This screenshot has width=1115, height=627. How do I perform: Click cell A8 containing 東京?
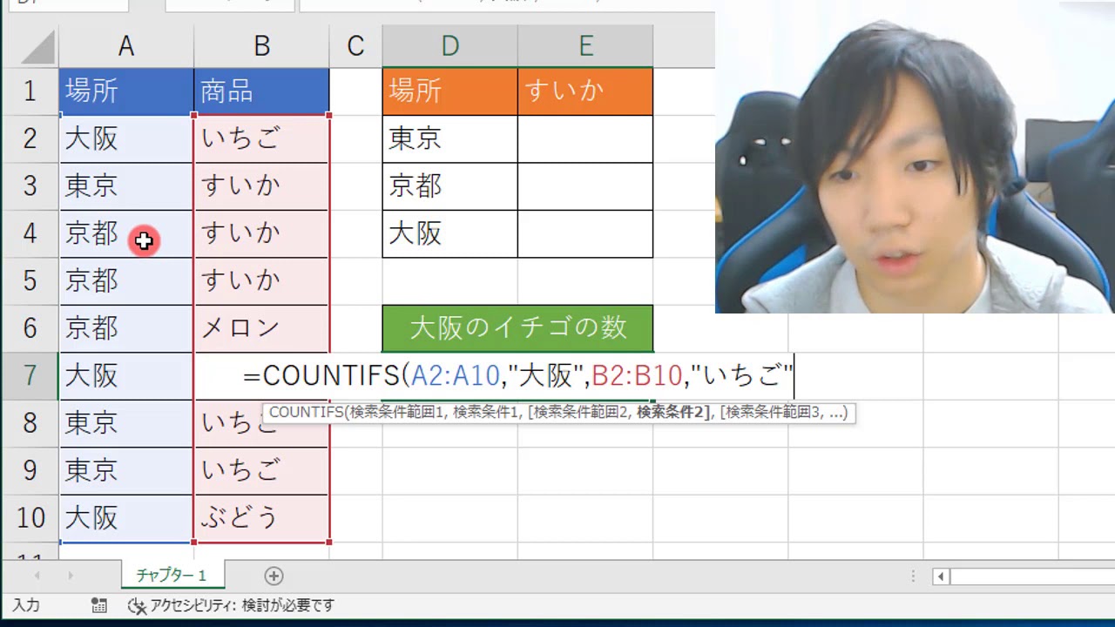pyautogui.click(x=126, y=423)
